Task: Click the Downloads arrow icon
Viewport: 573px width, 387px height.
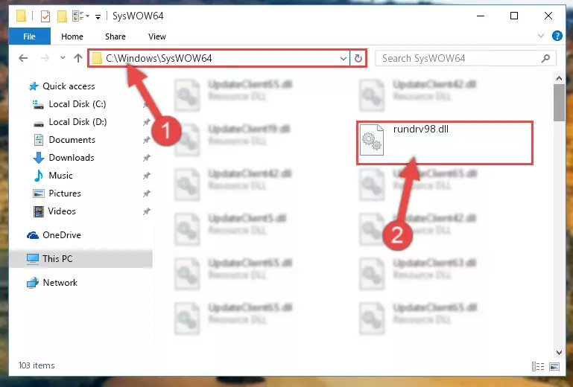Action: [x=38, y=158]
